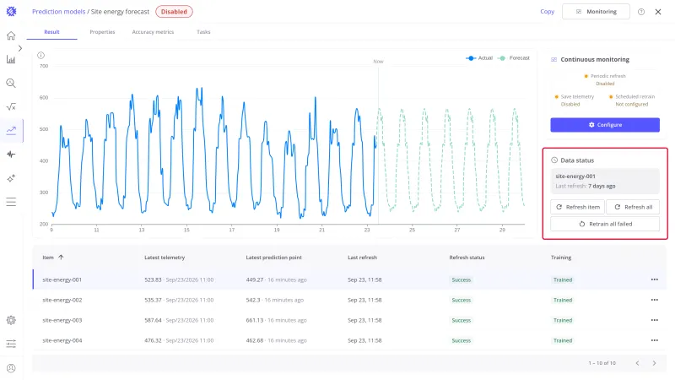The image size is (675, 380).
Task: Select the site-energy-002 table row
Action: pos(349,300)
